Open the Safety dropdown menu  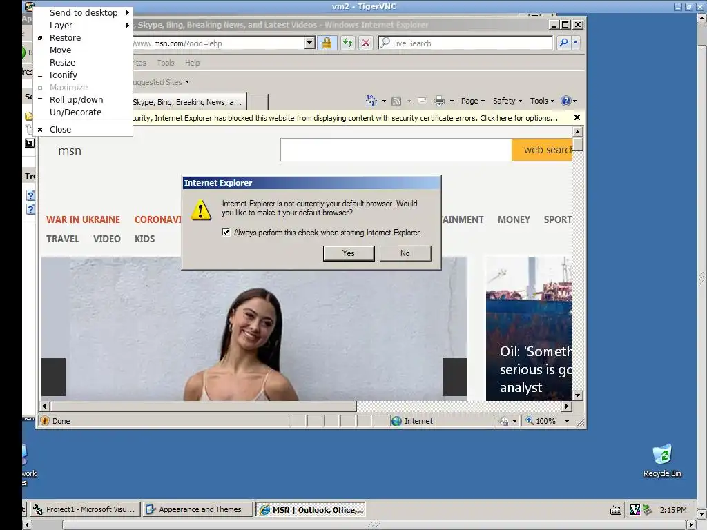(507, 101)
